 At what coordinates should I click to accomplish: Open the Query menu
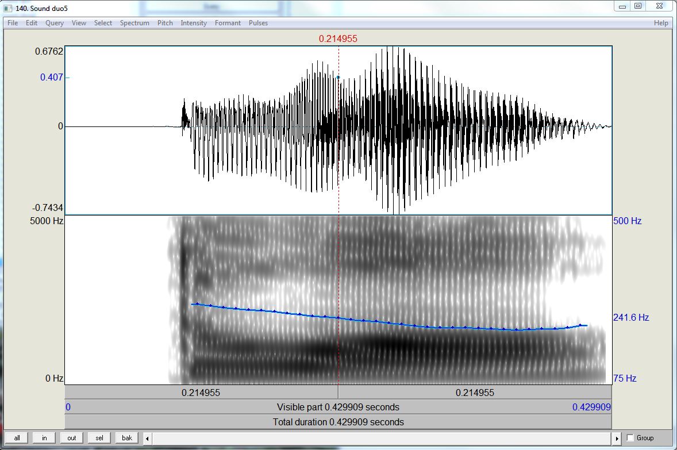click(55, 23)
